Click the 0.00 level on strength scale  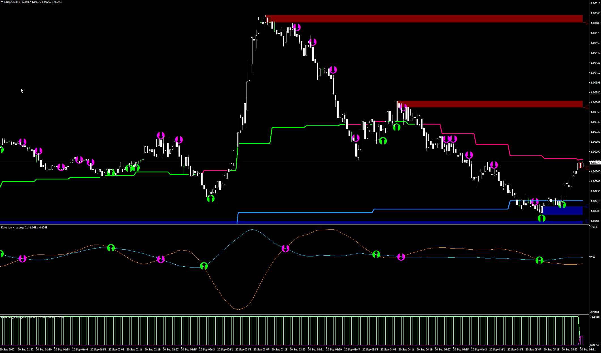pyautogui.click(x=592, y=257)
